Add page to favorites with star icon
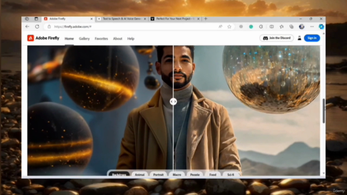This screenshot has width=347, height=195. 229,27
